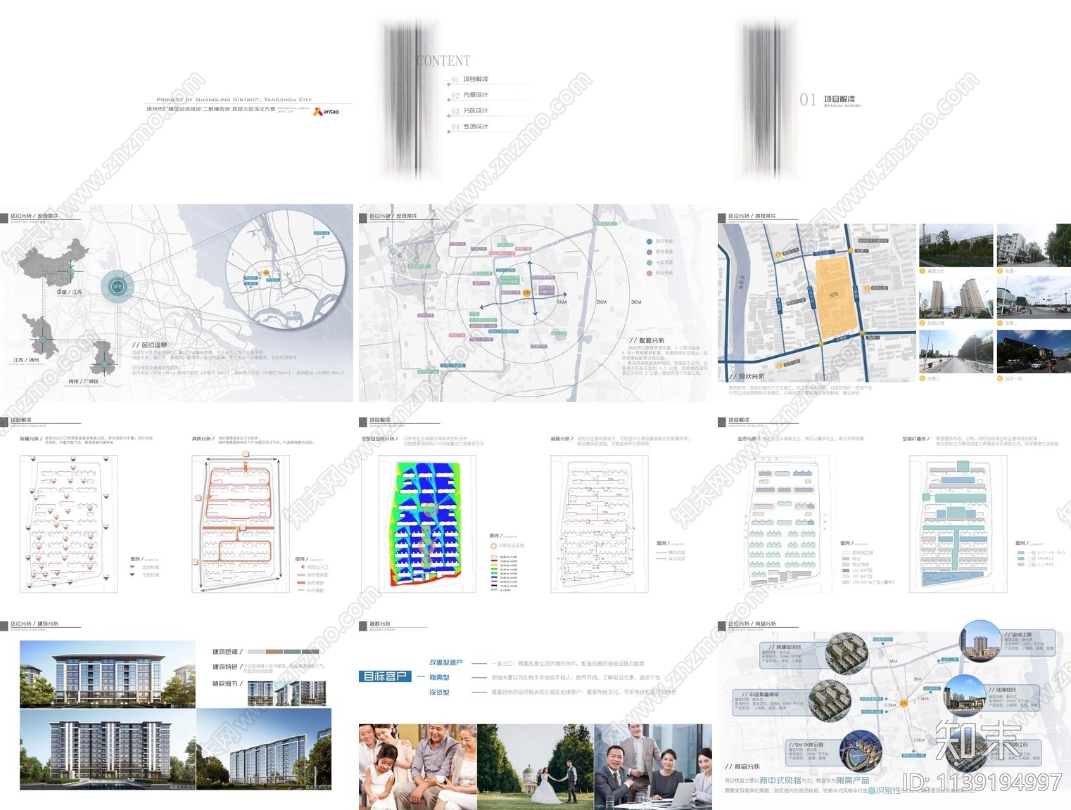Screen dimensions: 1071x810
Task: Click the '// 现状分析' heading
Action: 747,376
